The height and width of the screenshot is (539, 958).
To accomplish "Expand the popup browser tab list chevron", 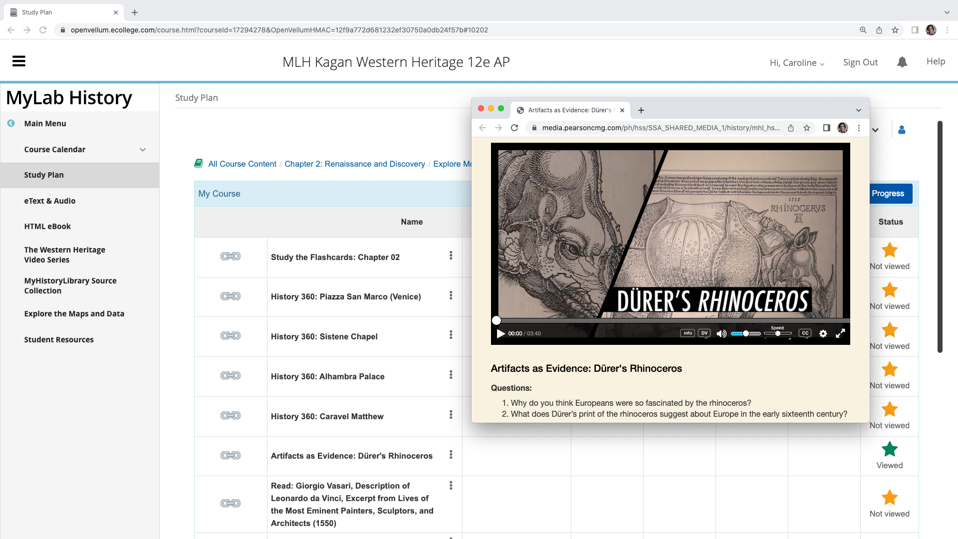I will coord(858,110).
